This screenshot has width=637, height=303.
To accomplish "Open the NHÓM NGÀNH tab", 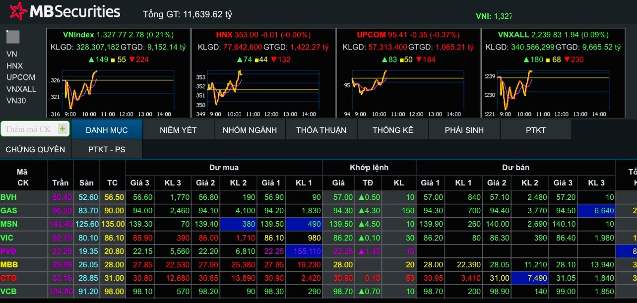I will pyautogui.click(x=250, y=130).
